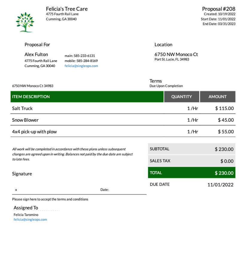The height and width of the screenshot is (258, 248).
Task: Click the green TOTAL row
Action: (x=191, y=173)
